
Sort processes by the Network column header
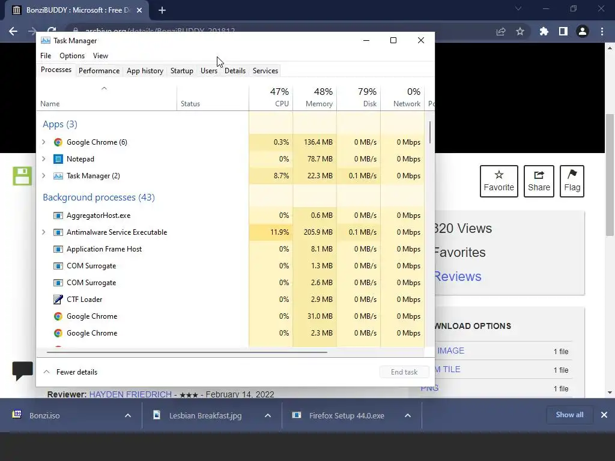coord(402,97)
